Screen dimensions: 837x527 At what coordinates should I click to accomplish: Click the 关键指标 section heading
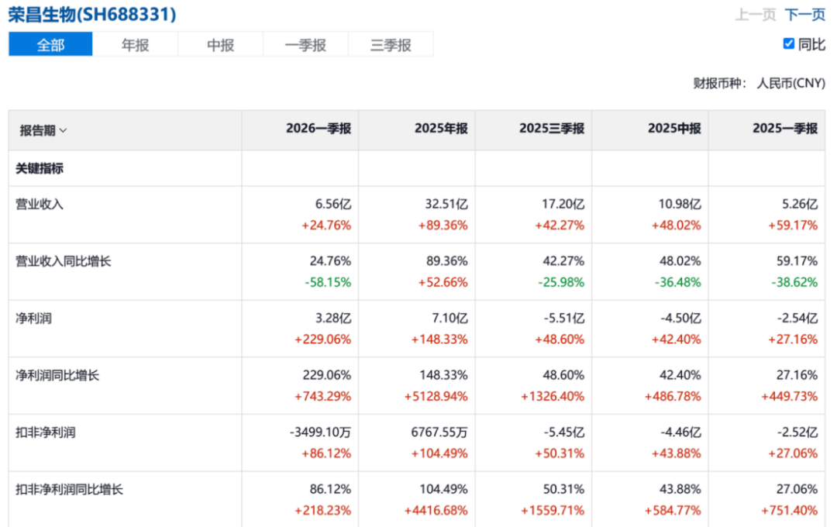[x=40, y=169]
